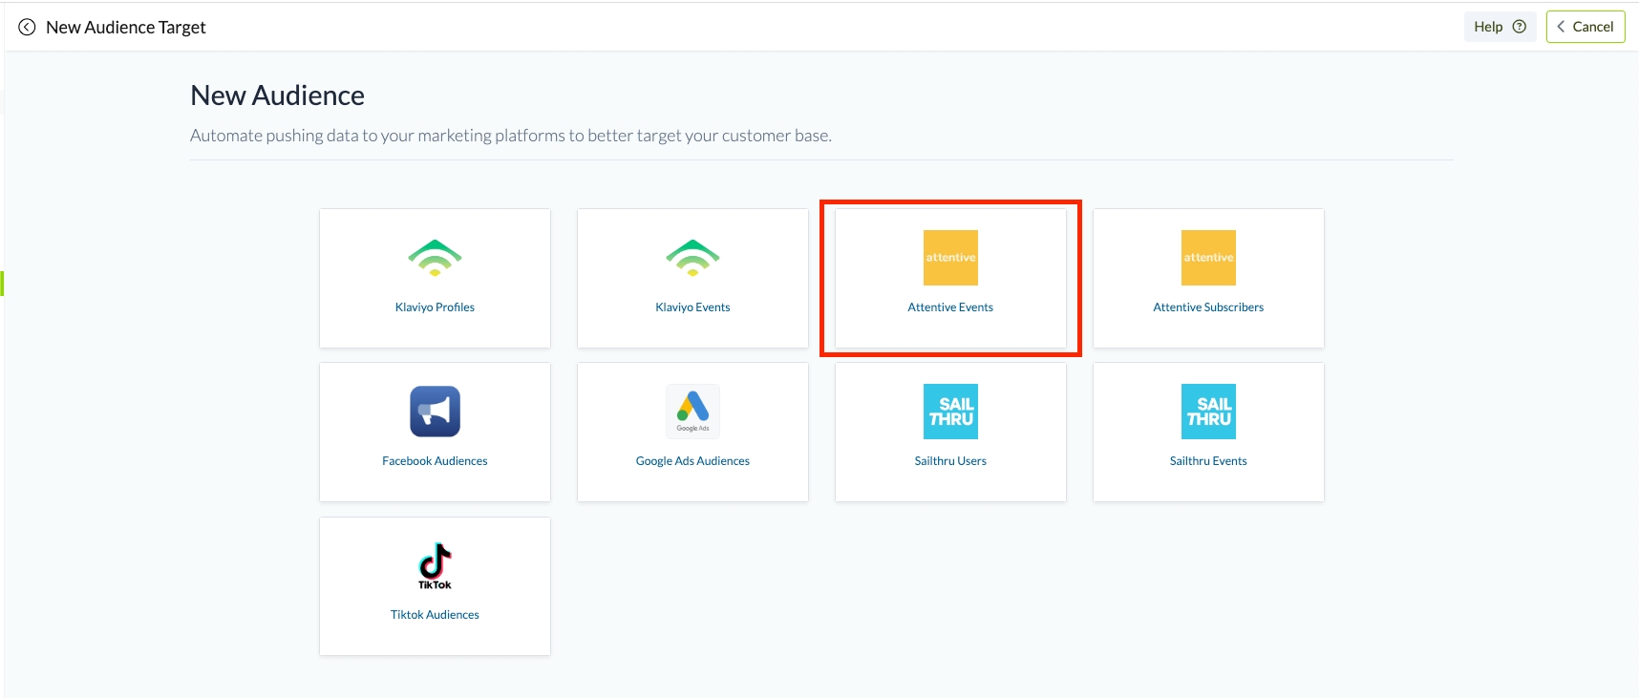The width and height of the screenshot is (1639, 698).
Task: Pick the TikTok logo icon
Action: point(435,565)
